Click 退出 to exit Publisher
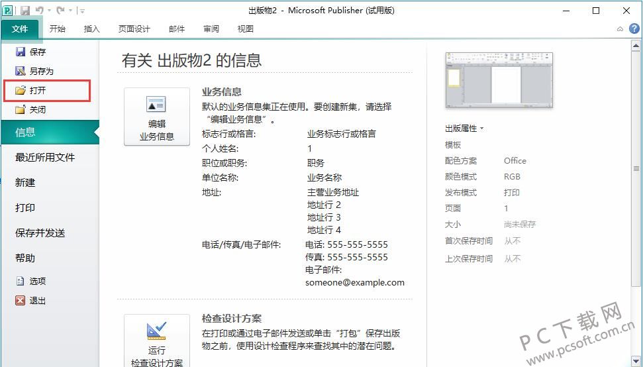The width and height of the screenshot is (643, 367). [x=30, y=301]
